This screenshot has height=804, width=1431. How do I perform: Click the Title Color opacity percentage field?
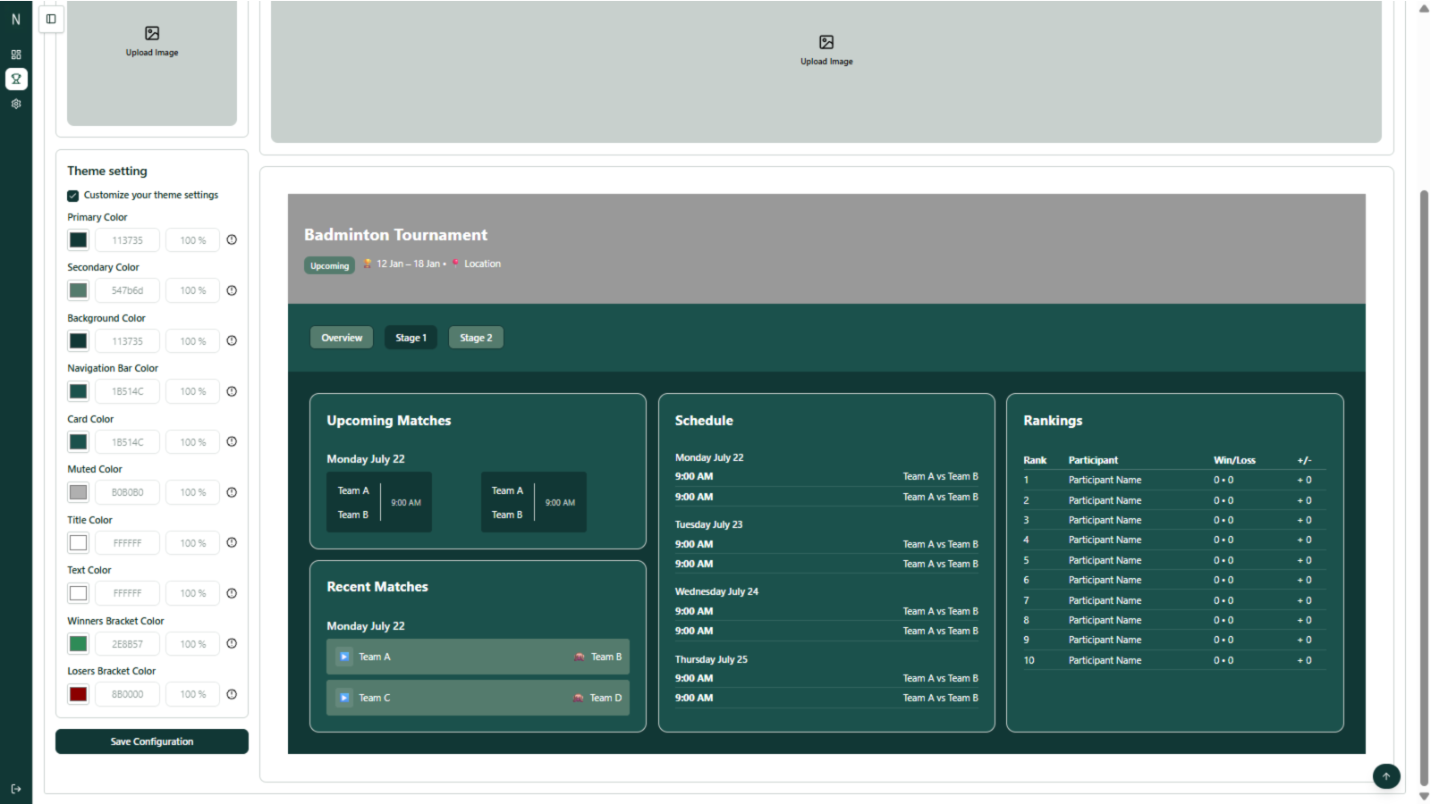tap(193, 543)
